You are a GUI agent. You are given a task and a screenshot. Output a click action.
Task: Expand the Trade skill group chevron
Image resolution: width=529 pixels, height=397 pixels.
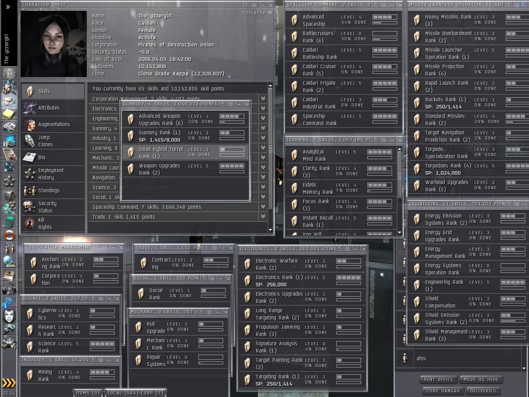click(263, 216)
